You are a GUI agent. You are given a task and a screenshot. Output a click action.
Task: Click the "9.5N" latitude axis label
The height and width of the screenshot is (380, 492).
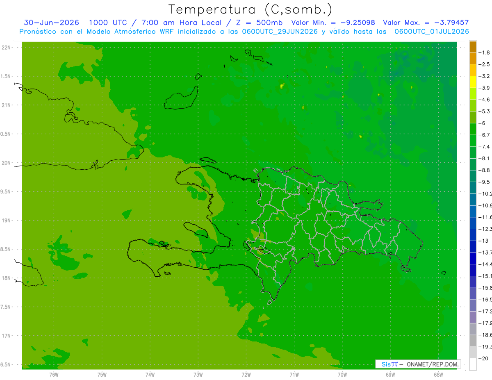[x=6, y=191]
